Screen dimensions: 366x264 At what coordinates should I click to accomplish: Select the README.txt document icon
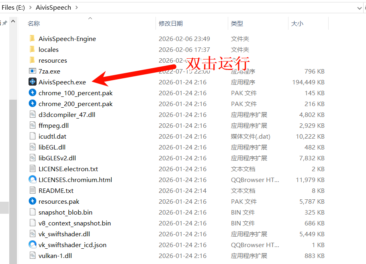(x=33, y=190)
